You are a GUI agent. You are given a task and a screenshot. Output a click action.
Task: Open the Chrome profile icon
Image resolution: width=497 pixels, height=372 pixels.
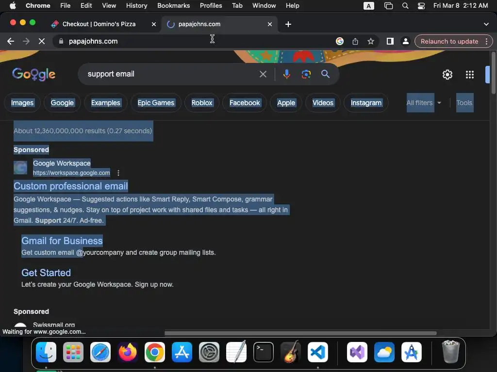405,41
